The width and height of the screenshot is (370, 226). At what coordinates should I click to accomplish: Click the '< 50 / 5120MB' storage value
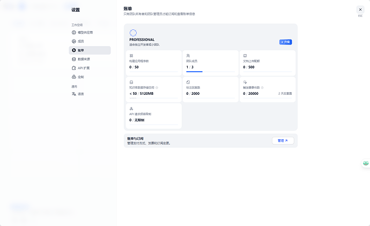142,94
